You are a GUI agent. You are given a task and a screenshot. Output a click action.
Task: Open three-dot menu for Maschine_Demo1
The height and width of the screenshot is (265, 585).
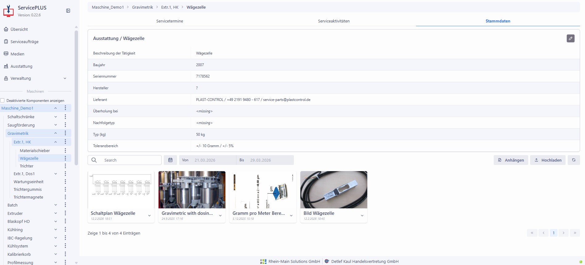click(x=65, y=108)
